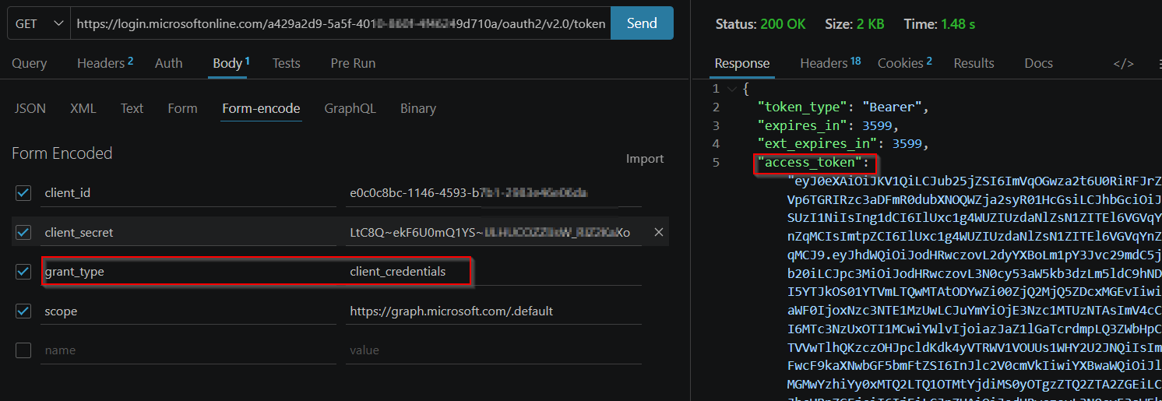Edit the client_secret name field

(x=188, y=232)
